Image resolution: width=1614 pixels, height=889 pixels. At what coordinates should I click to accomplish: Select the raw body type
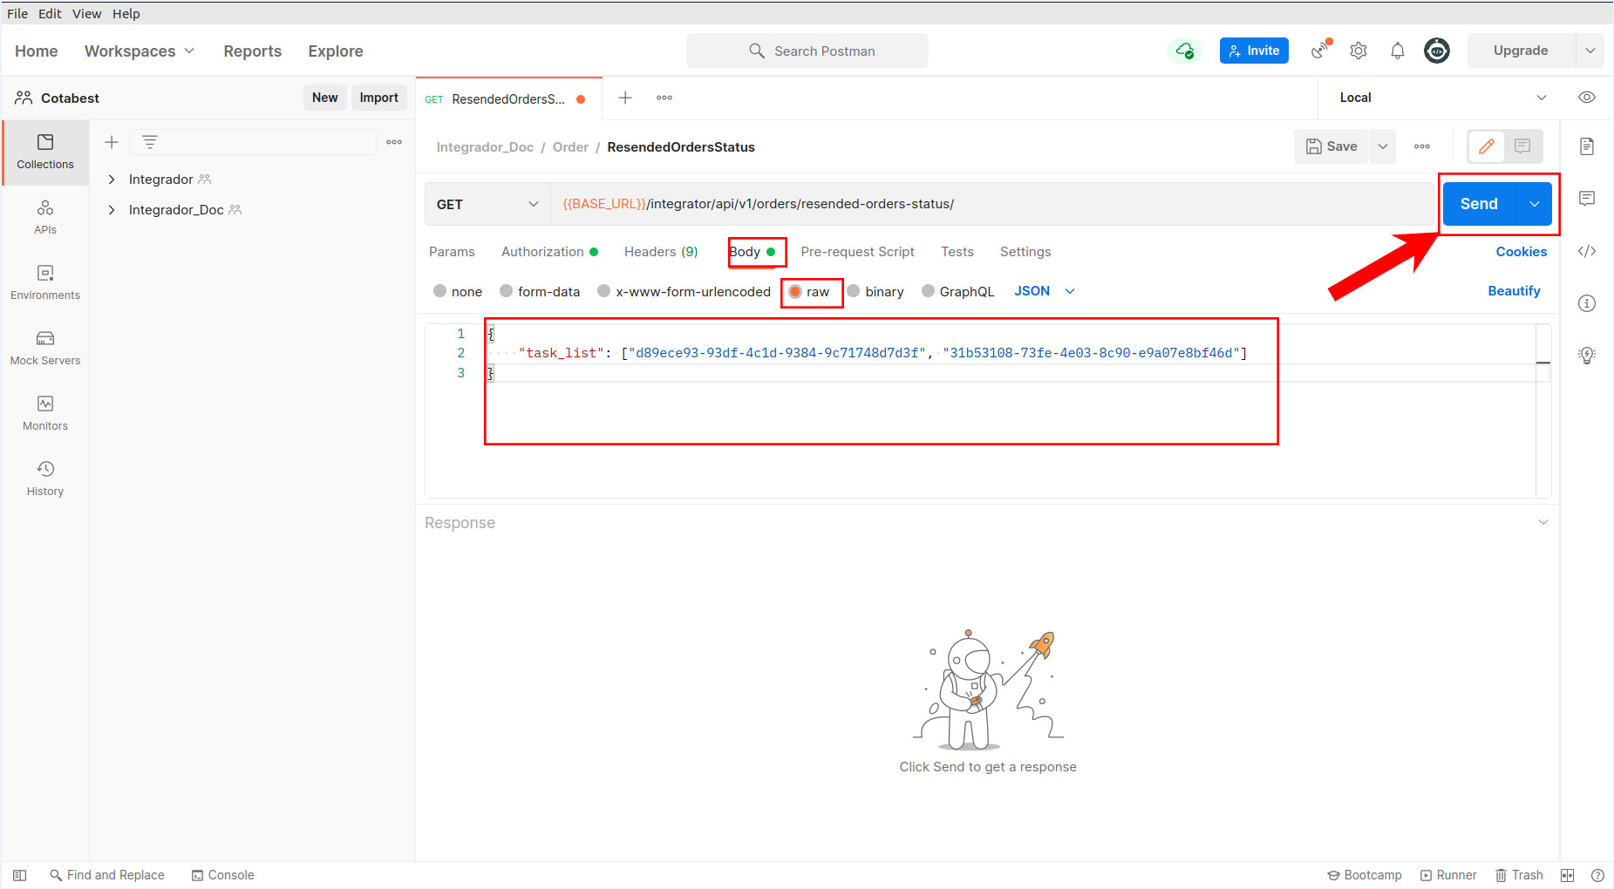pyautogui.click(x=795, y=291)
